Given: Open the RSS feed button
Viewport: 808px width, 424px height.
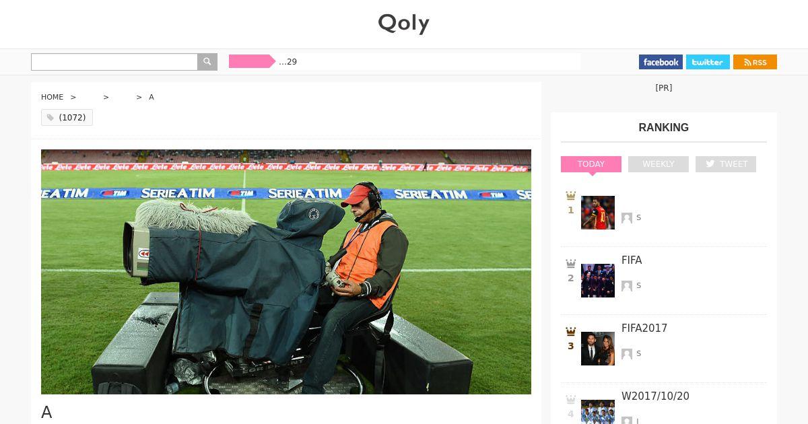Looking at the screenshot, I should pos(755,62).
